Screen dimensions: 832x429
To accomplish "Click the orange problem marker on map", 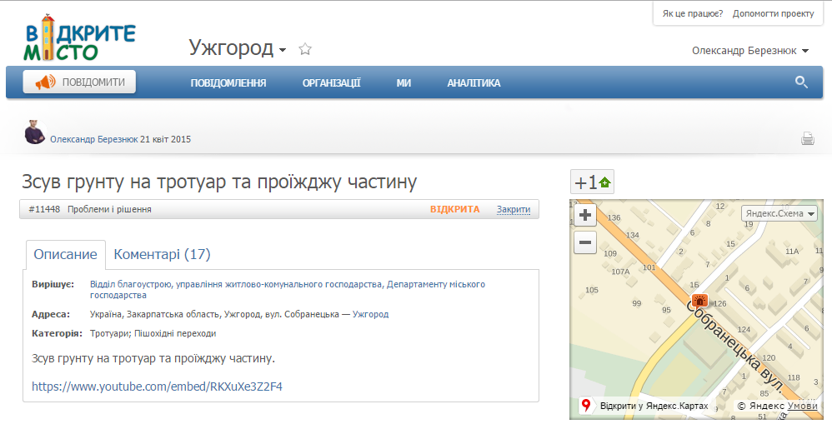I will pyautogui.click(x=699, y=302).
